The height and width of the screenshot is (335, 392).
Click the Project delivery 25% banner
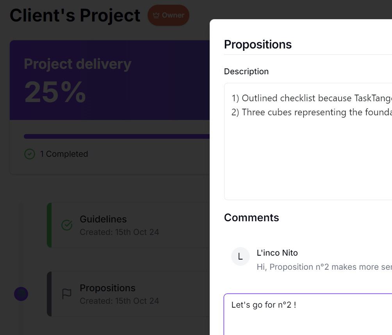click(x=110, y=80)
